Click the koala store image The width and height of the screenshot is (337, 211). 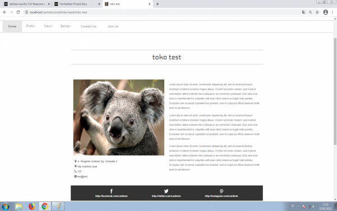click(x=119, y=117)
